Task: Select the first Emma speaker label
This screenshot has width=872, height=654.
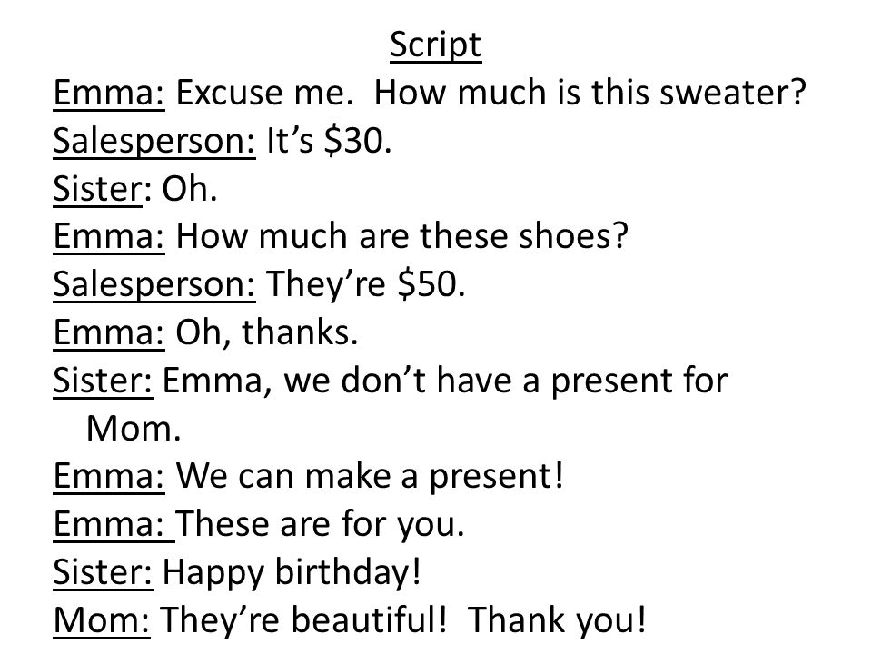Action: [109, 93]
